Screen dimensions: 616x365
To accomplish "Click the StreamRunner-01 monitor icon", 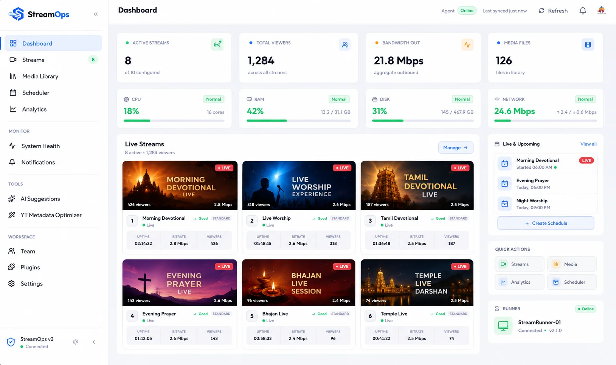I will pos(503,326).
